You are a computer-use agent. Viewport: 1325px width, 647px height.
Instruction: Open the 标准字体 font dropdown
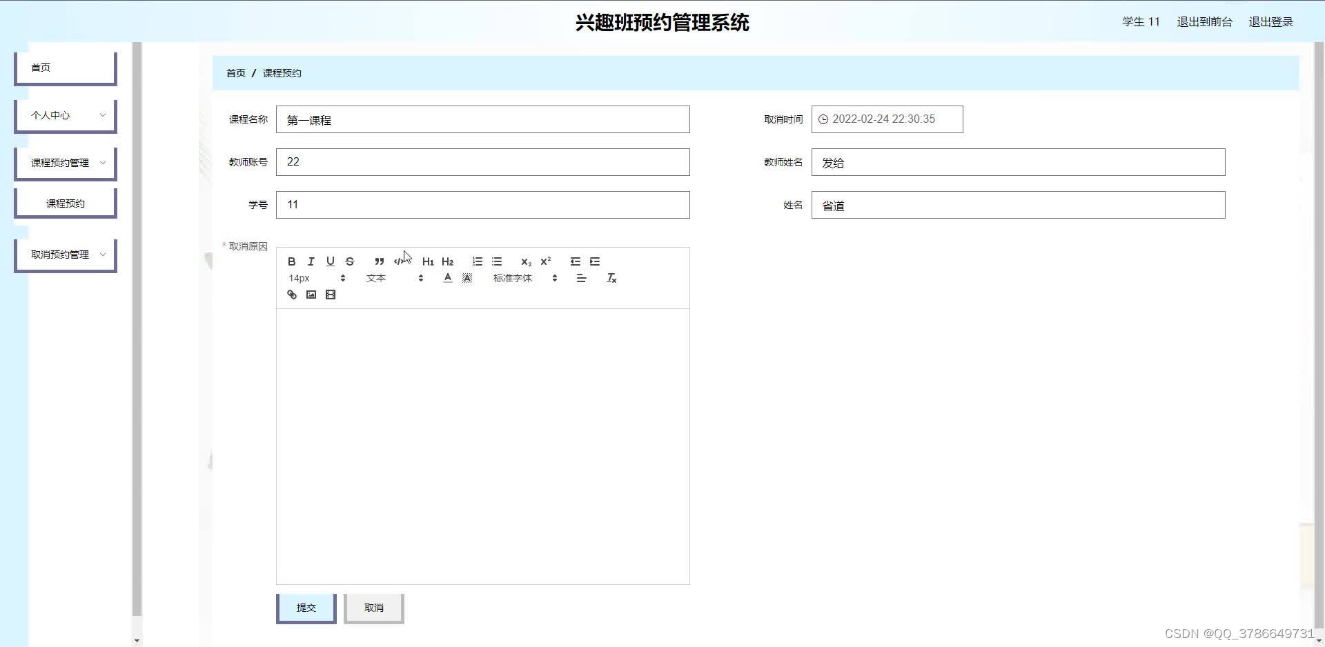[x=525, y=278]
